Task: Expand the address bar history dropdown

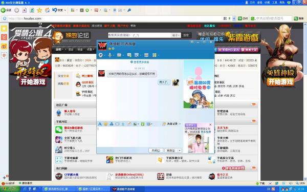Action: click(x=234, y=18)
